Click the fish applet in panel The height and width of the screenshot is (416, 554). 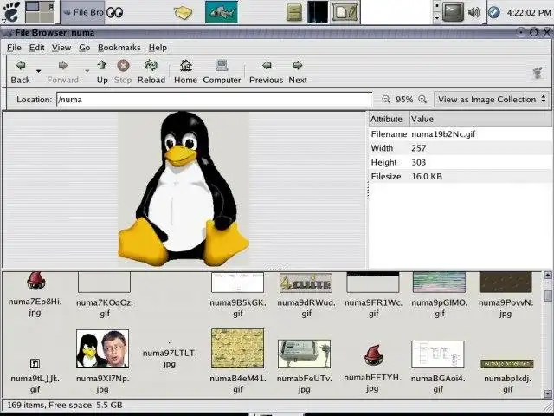[222, 12]
